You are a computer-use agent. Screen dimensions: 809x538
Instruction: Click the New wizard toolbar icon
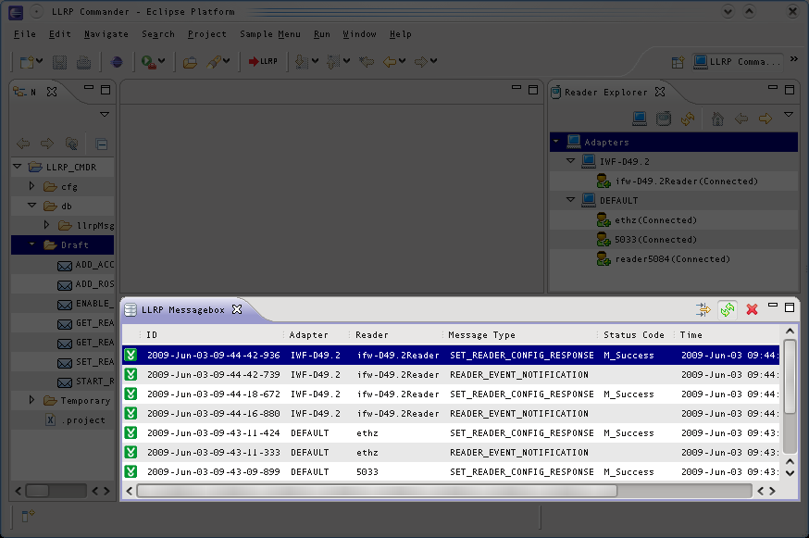click(x=26, y=62)
